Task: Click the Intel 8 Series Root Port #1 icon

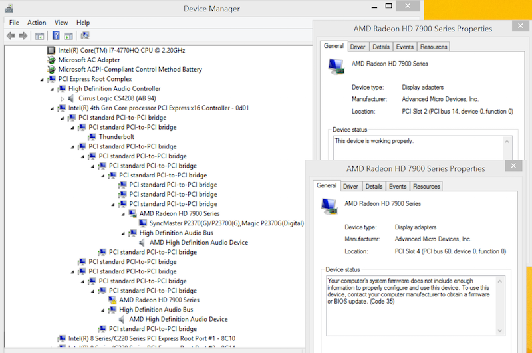Action: (61, 338)
